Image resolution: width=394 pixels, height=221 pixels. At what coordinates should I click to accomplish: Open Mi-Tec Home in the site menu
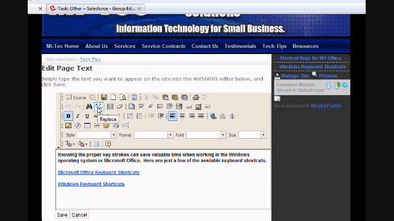[x=63, y=46]
